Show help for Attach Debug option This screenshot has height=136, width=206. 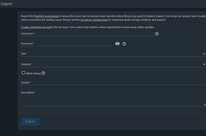[43, 73]
